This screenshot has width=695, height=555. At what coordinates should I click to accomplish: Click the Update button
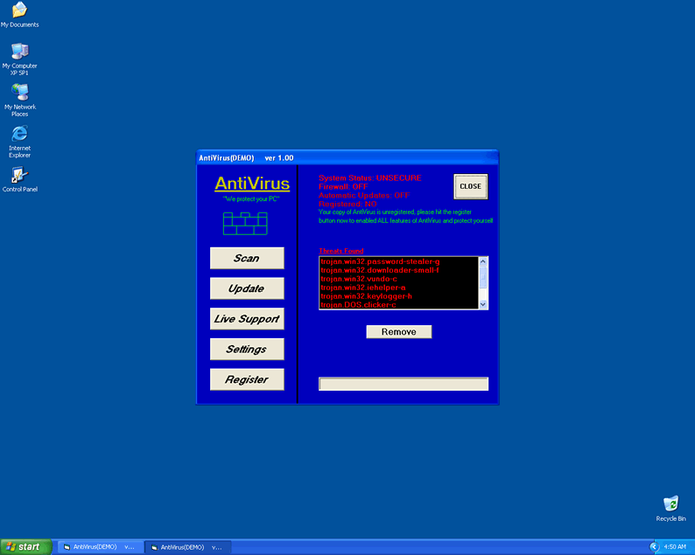click(247, 288)
